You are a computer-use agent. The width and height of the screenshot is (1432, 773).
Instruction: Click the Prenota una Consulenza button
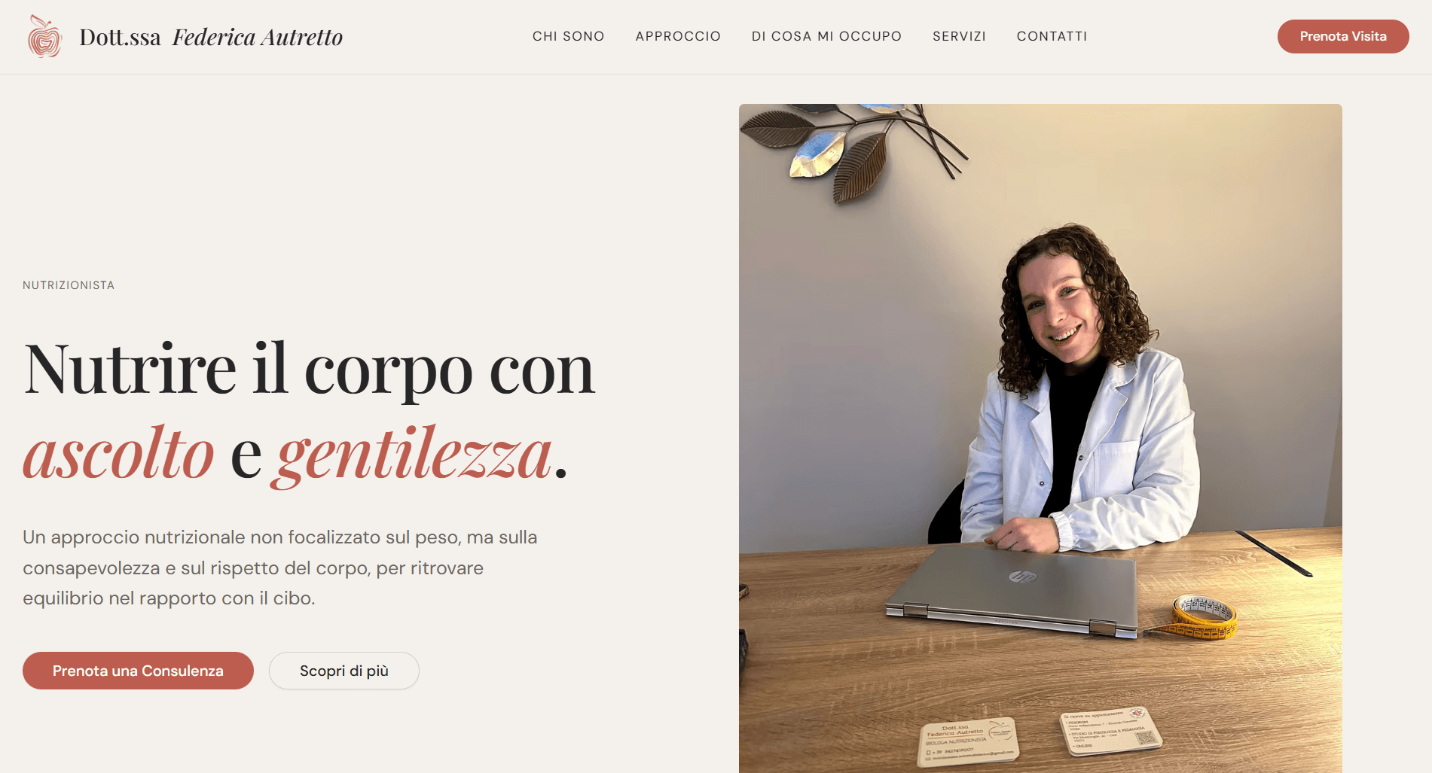[x=138, y=671]
